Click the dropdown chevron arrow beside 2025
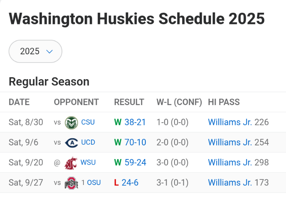Image resolution: width=286 pixels, height=197 pixels. pyautogui.click(x=50, y=52)
